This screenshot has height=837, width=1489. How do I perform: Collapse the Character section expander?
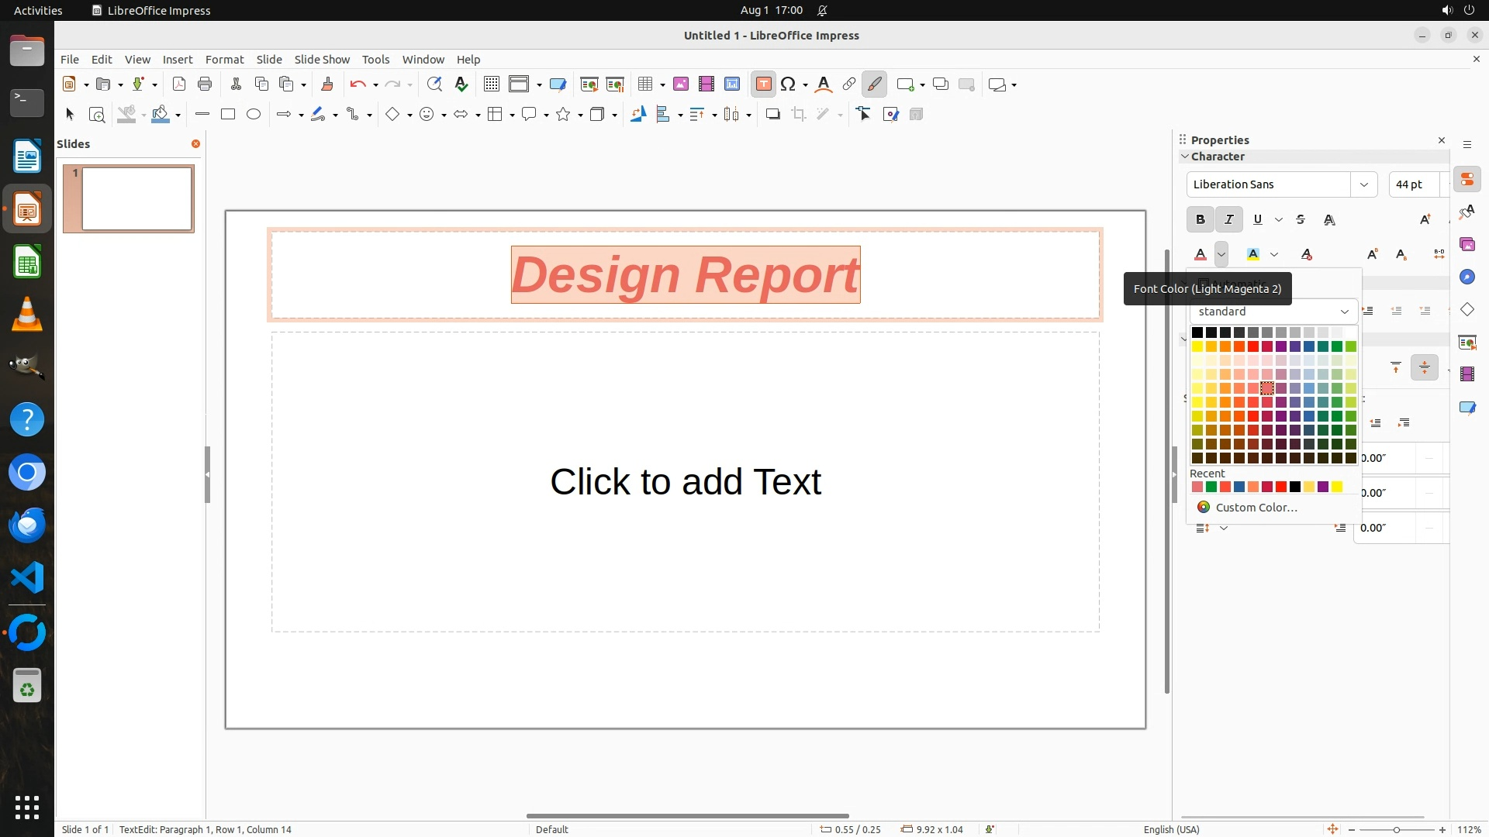[1185, 157]
